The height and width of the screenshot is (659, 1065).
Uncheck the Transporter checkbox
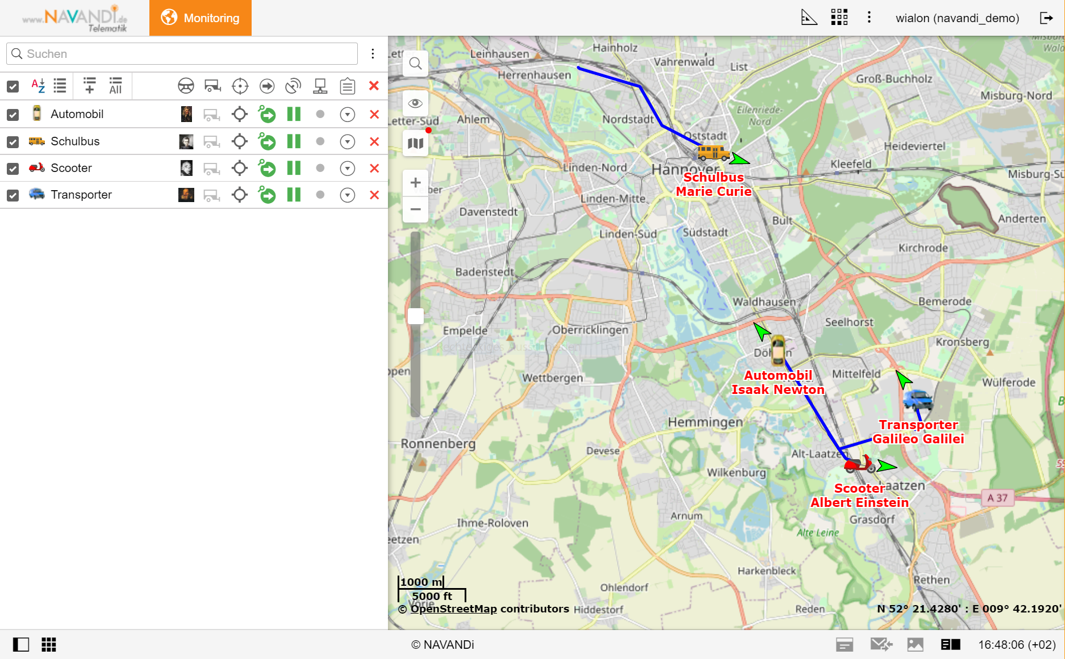click(13, 195)
